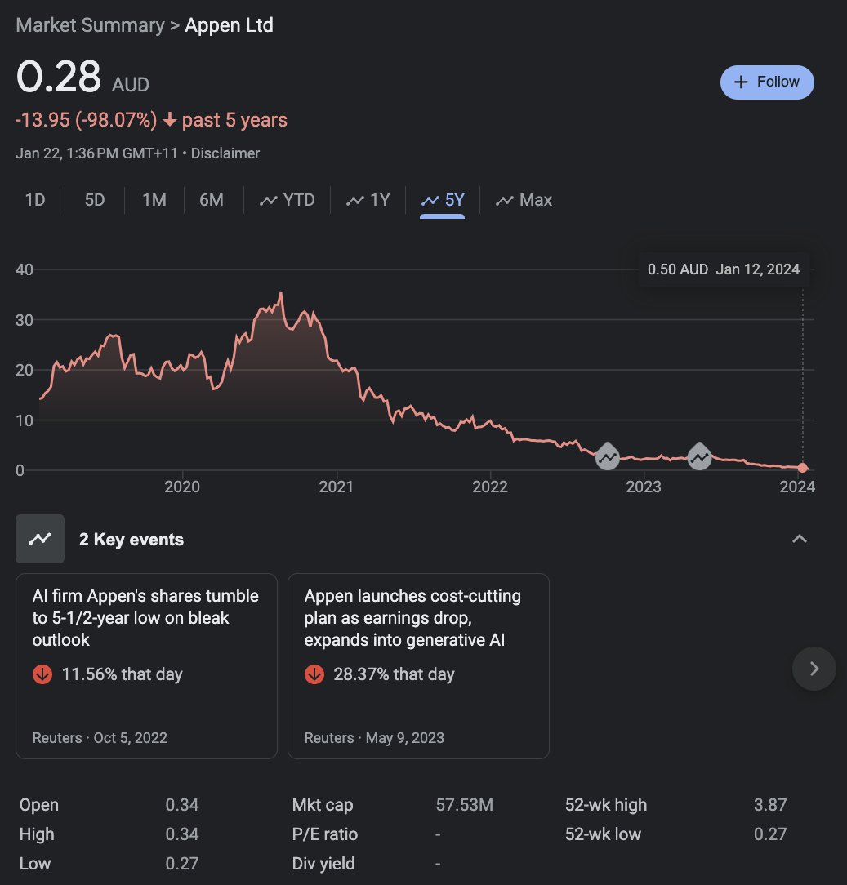Viewport: 847px width, 885px height.
Task: Select the 1M chart range
Action: [x=154, y=200]
